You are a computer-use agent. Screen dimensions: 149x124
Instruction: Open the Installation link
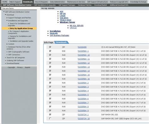coord(55,31)
